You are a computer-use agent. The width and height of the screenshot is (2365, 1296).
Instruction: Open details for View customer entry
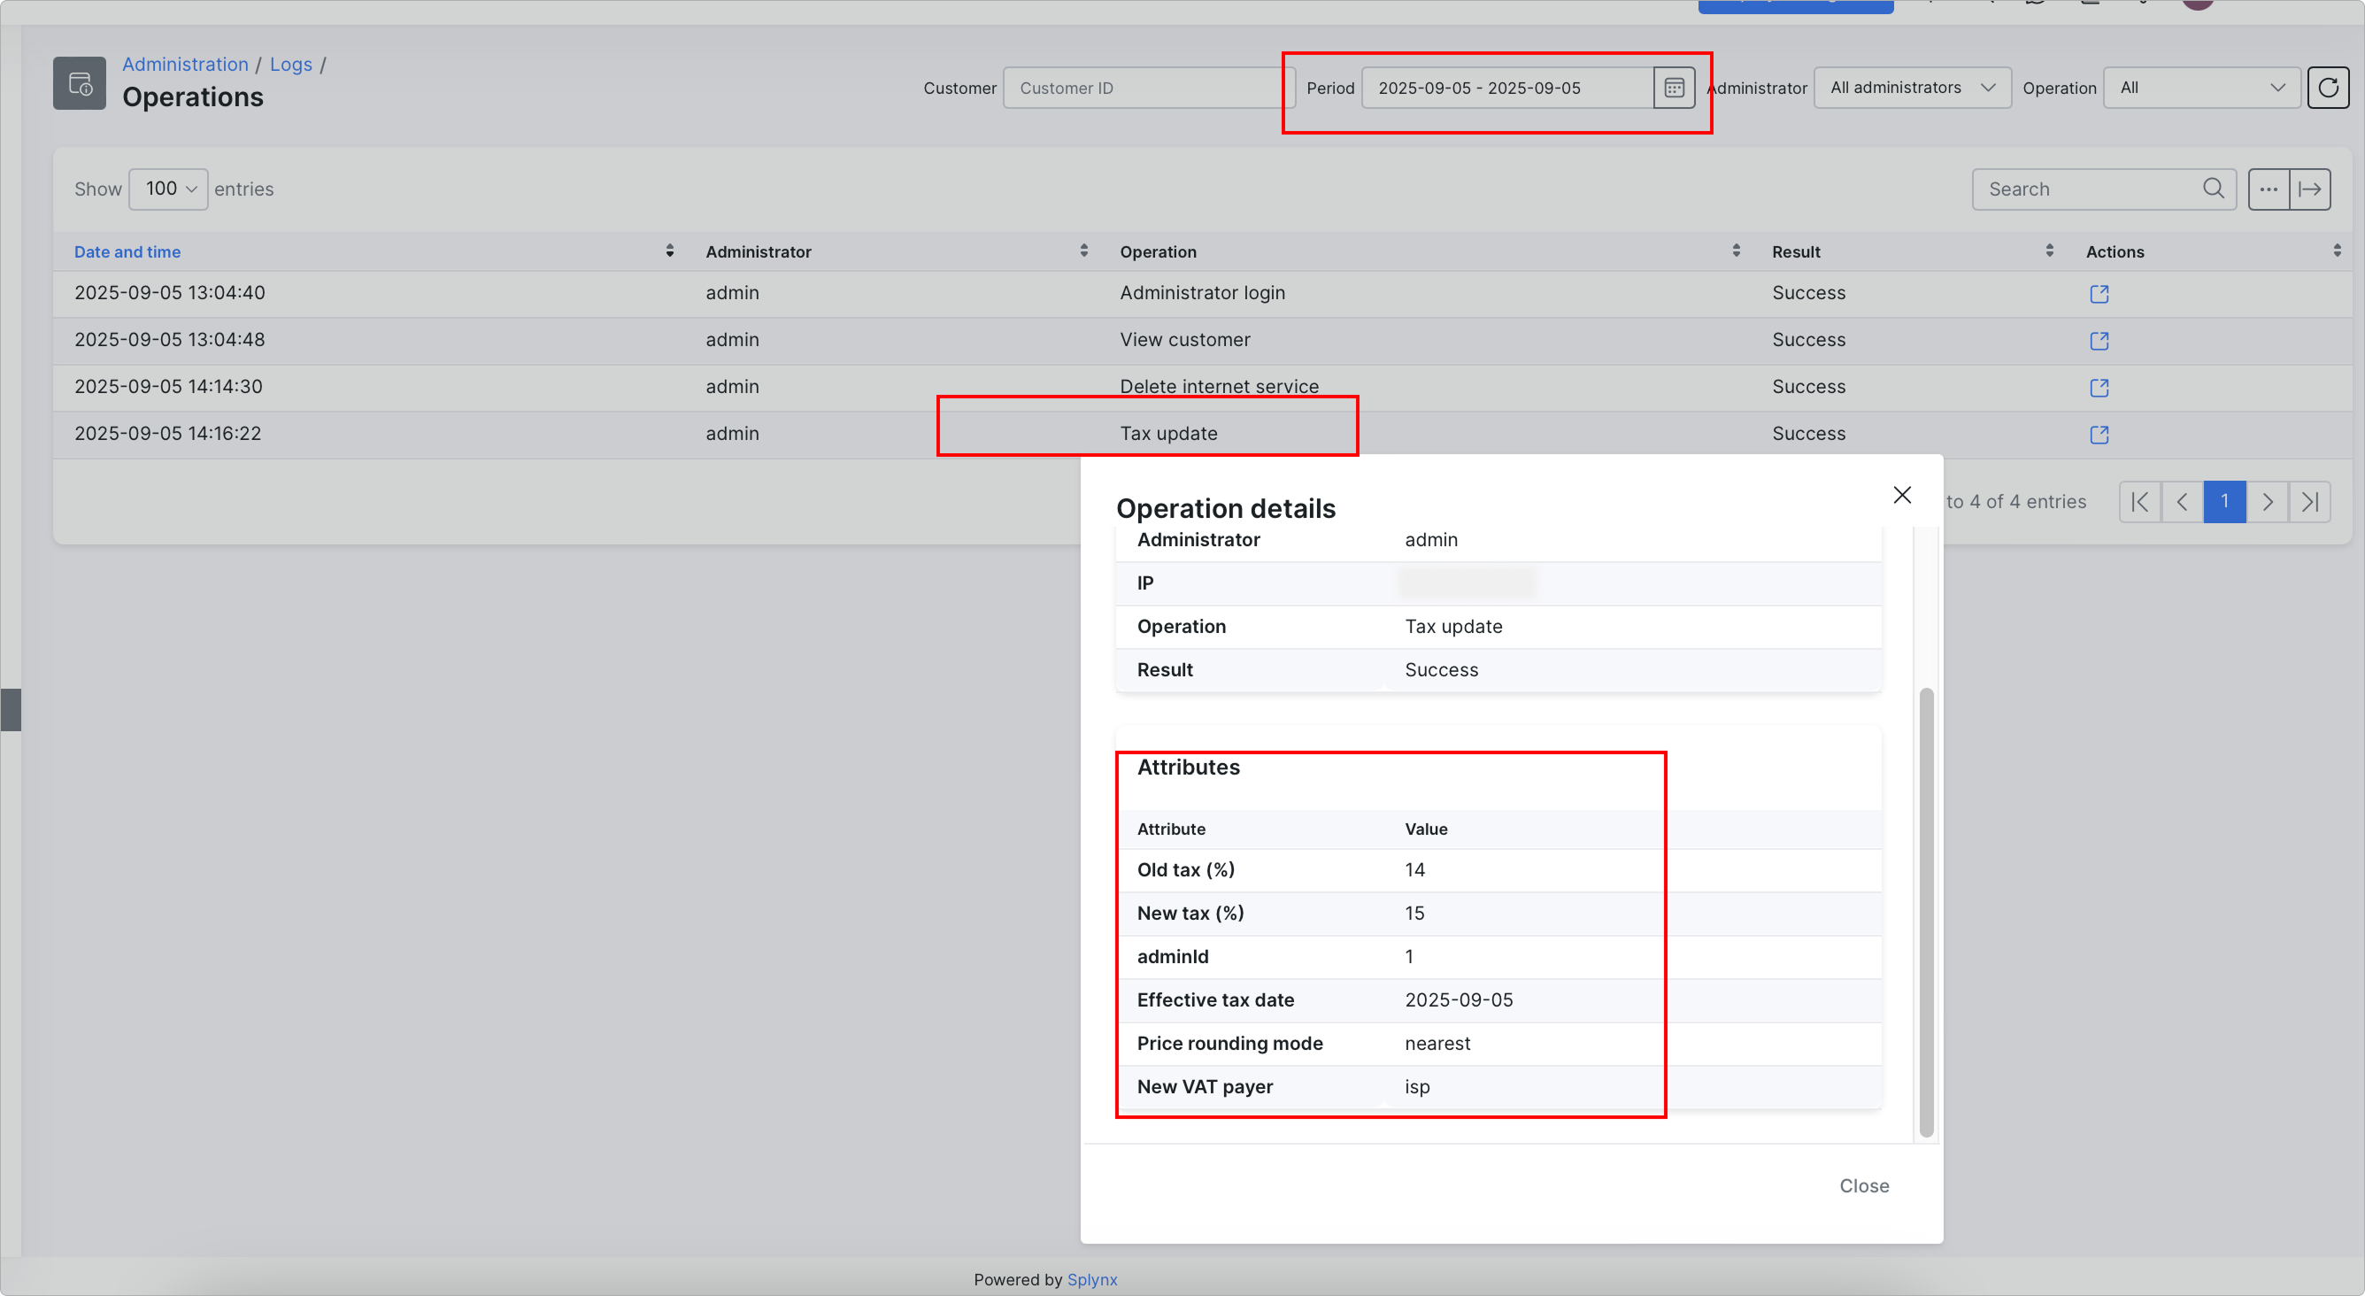tap(2099, 341)
